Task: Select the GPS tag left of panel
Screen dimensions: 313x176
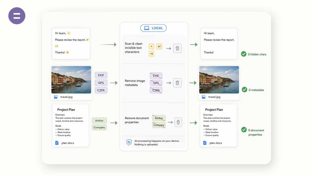Action: pyautogui.click(x=101, y=83)
